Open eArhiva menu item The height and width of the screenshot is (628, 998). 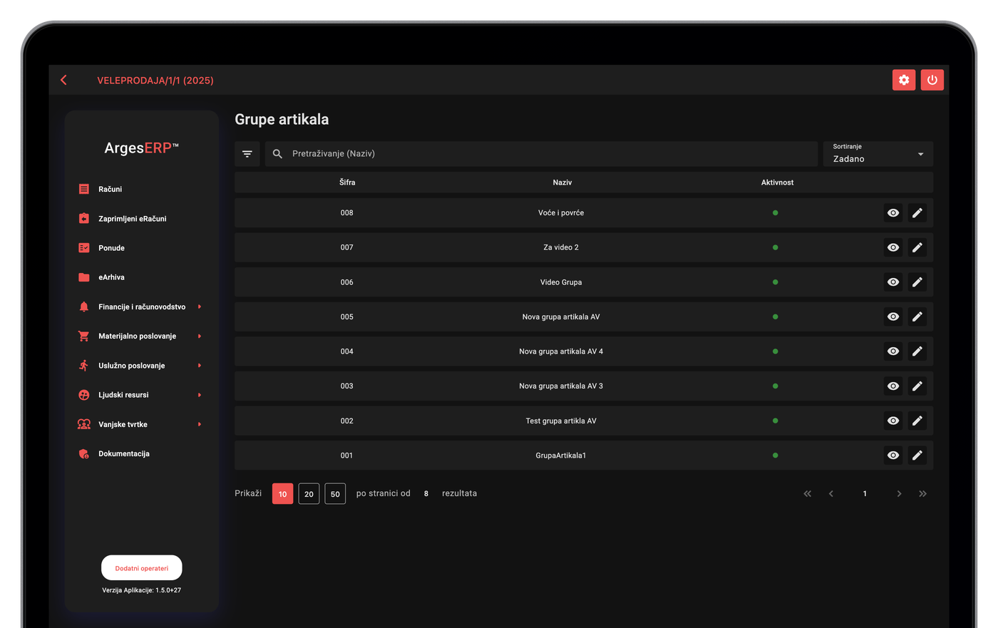pos(112,277)
